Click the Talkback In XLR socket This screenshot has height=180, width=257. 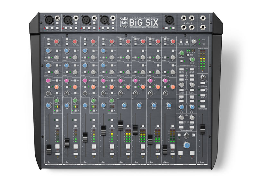tap(170, 20)
